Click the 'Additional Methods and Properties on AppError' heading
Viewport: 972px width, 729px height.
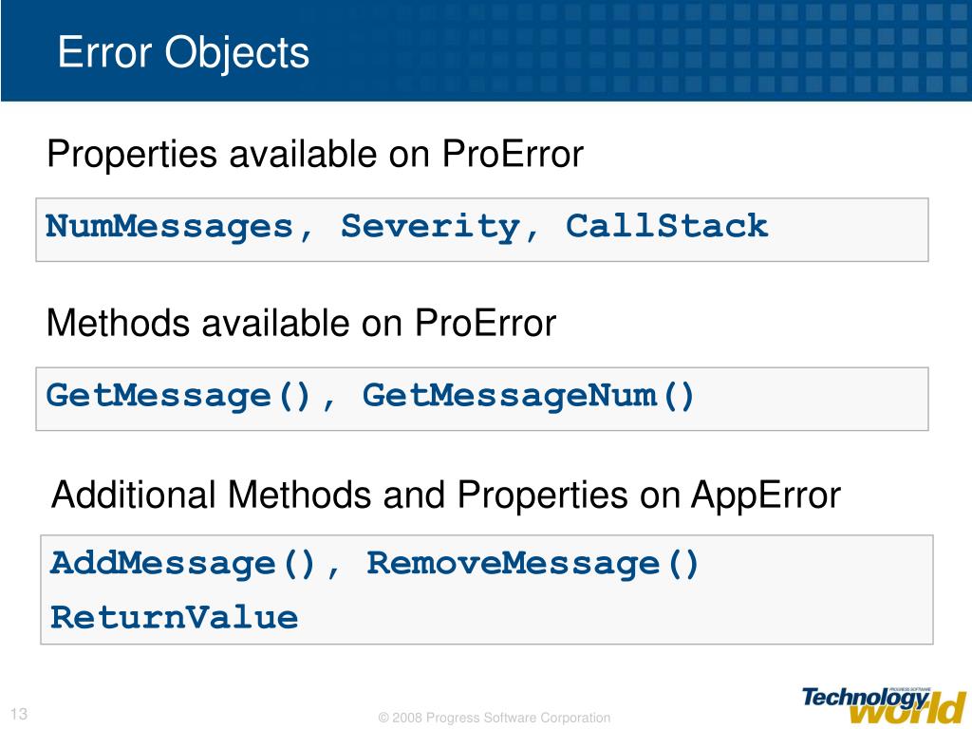point(446,495)
